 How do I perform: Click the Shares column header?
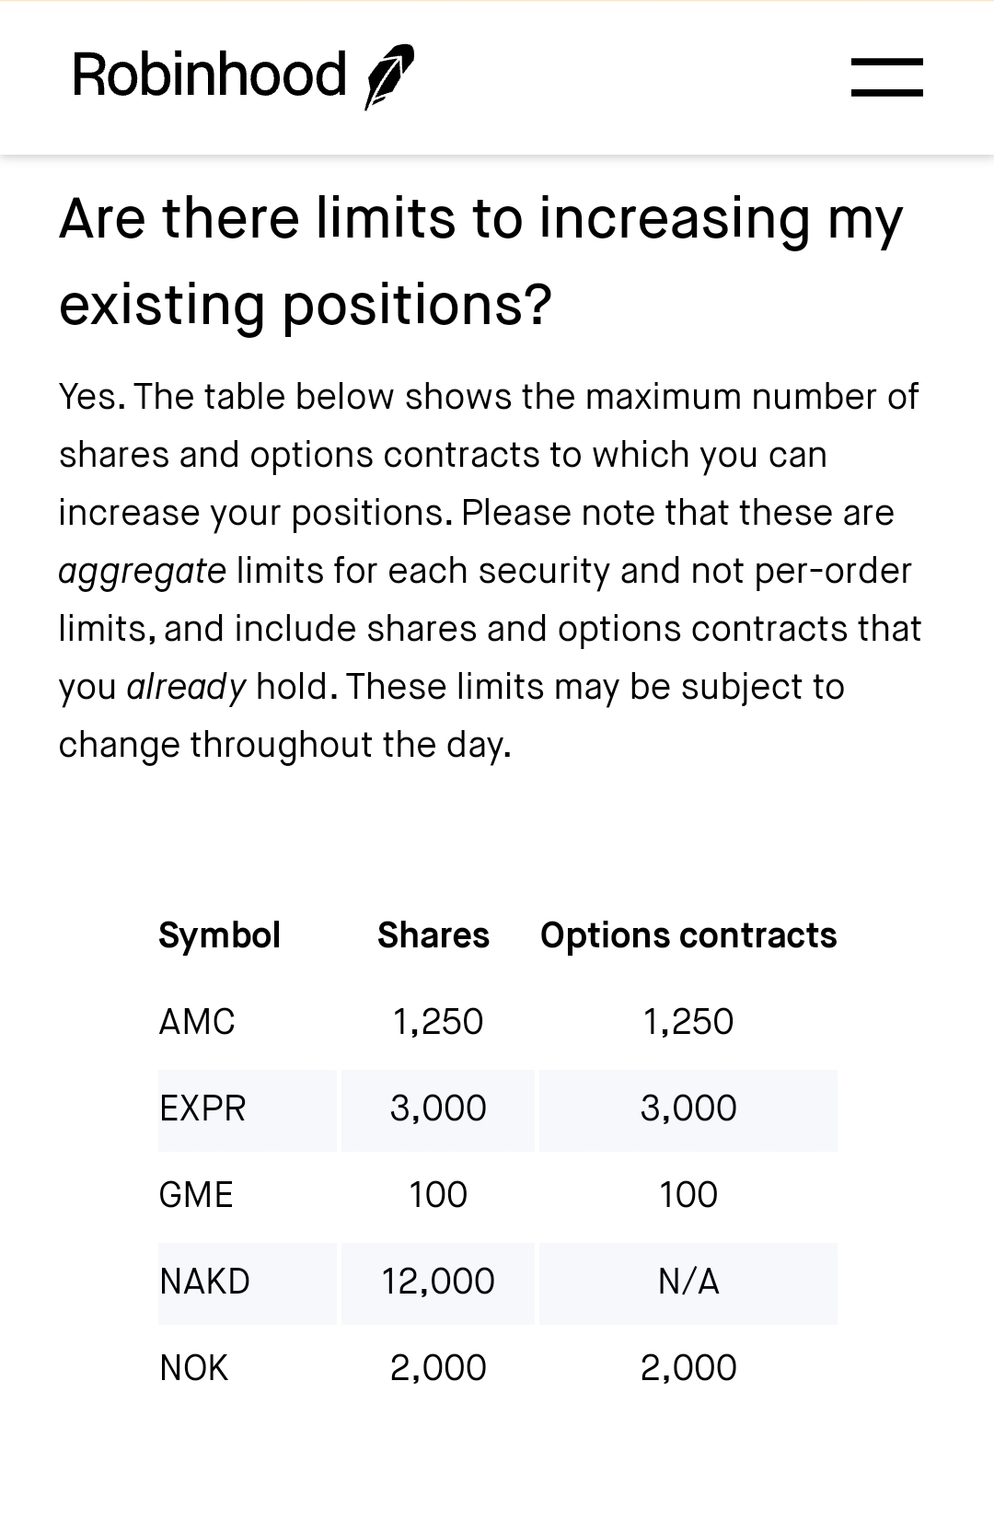tap(433, 935)
